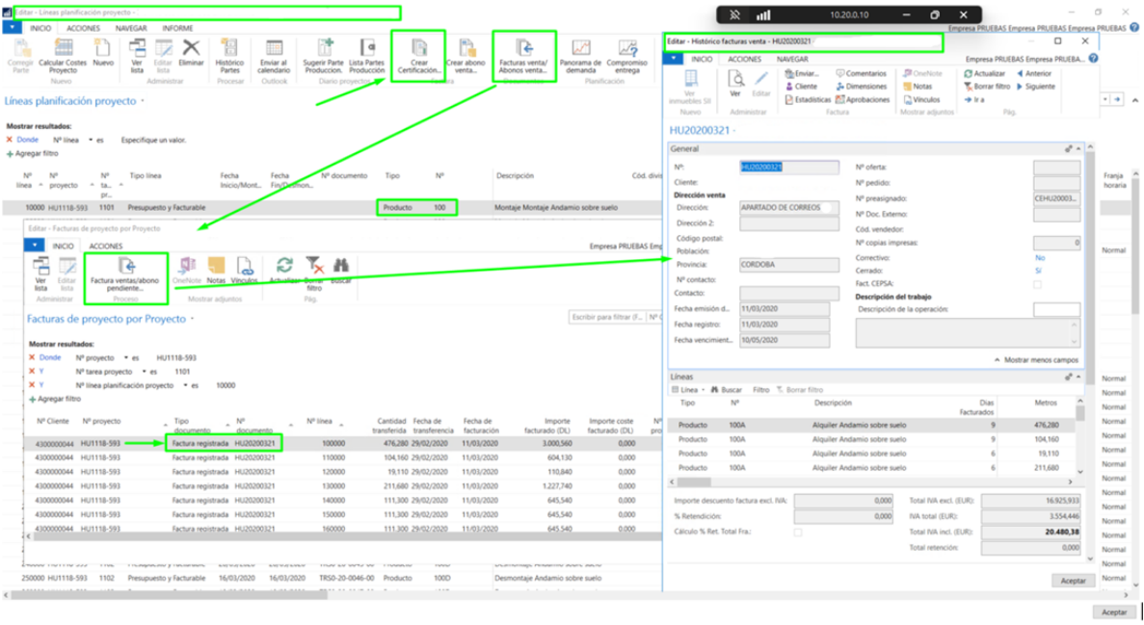The height and width of the screenshot is (625, 1144).
Task: Click the Eliminar delete icon
Action: coord(191,49)
